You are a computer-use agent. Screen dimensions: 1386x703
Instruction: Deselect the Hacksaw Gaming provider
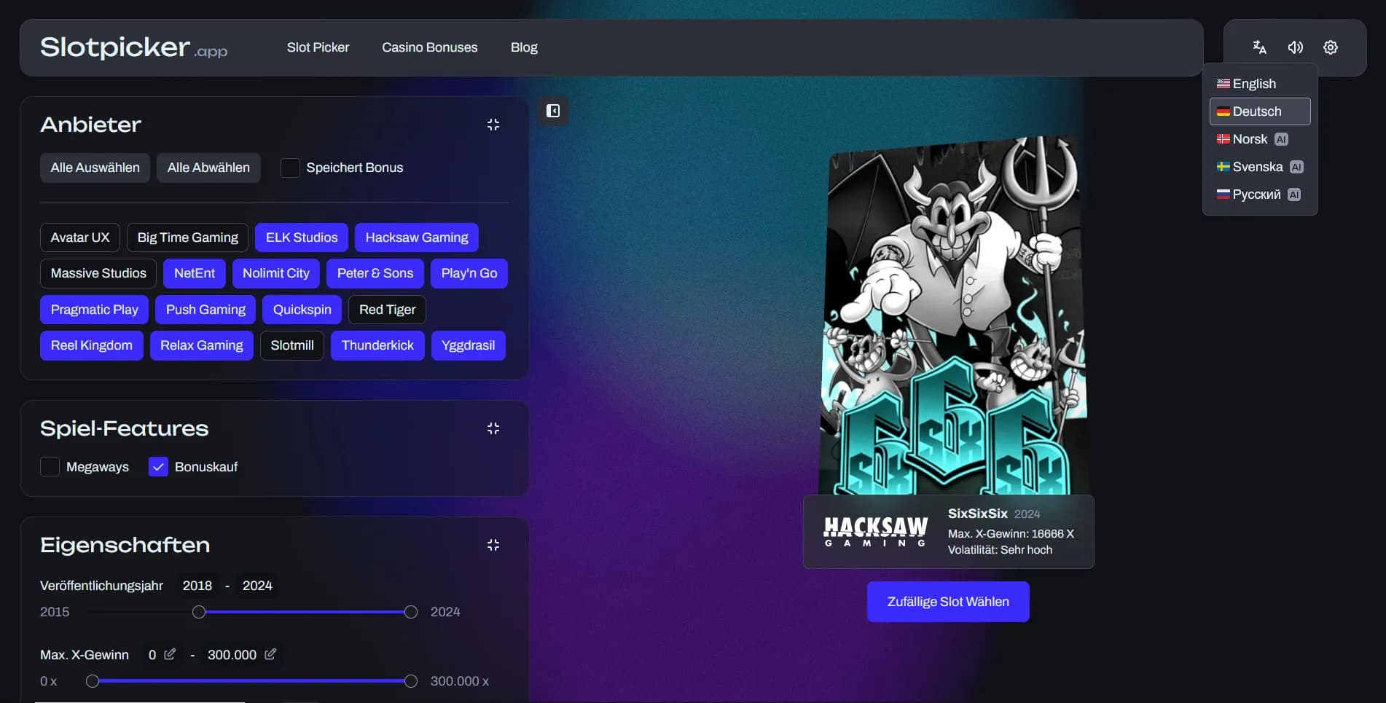pos(416,237)
